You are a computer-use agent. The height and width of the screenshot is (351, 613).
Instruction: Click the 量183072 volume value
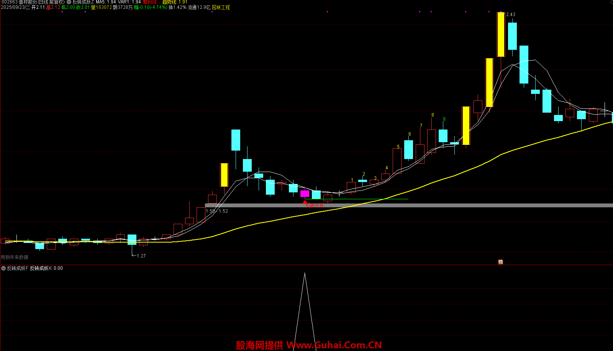(102, 7)
